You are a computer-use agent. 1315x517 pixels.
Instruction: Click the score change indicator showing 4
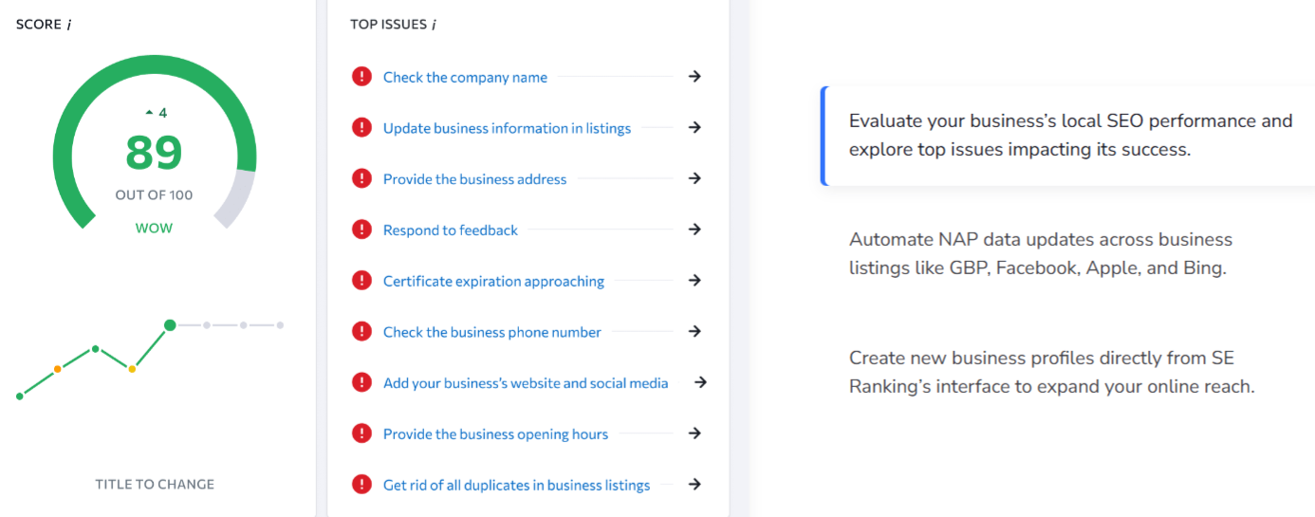click(157, 113)
